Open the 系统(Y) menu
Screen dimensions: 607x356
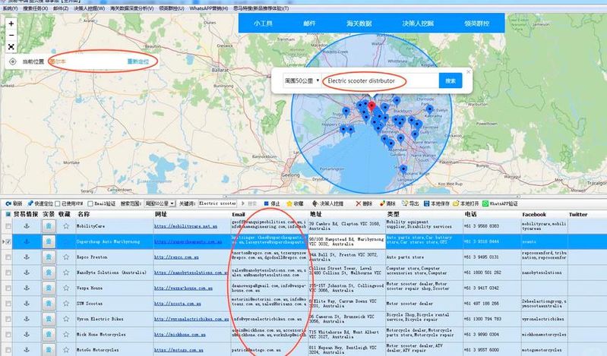pyautogui.click(x=10, y=8)
